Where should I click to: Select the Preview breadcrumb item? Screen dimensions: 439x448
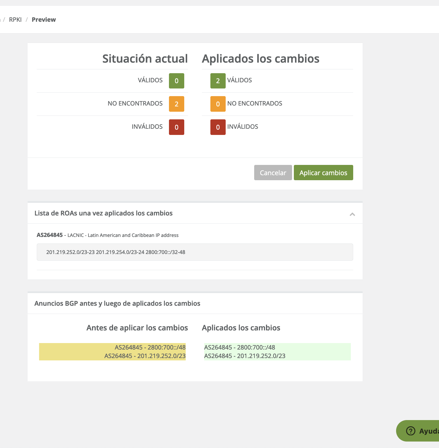[44, 20]
